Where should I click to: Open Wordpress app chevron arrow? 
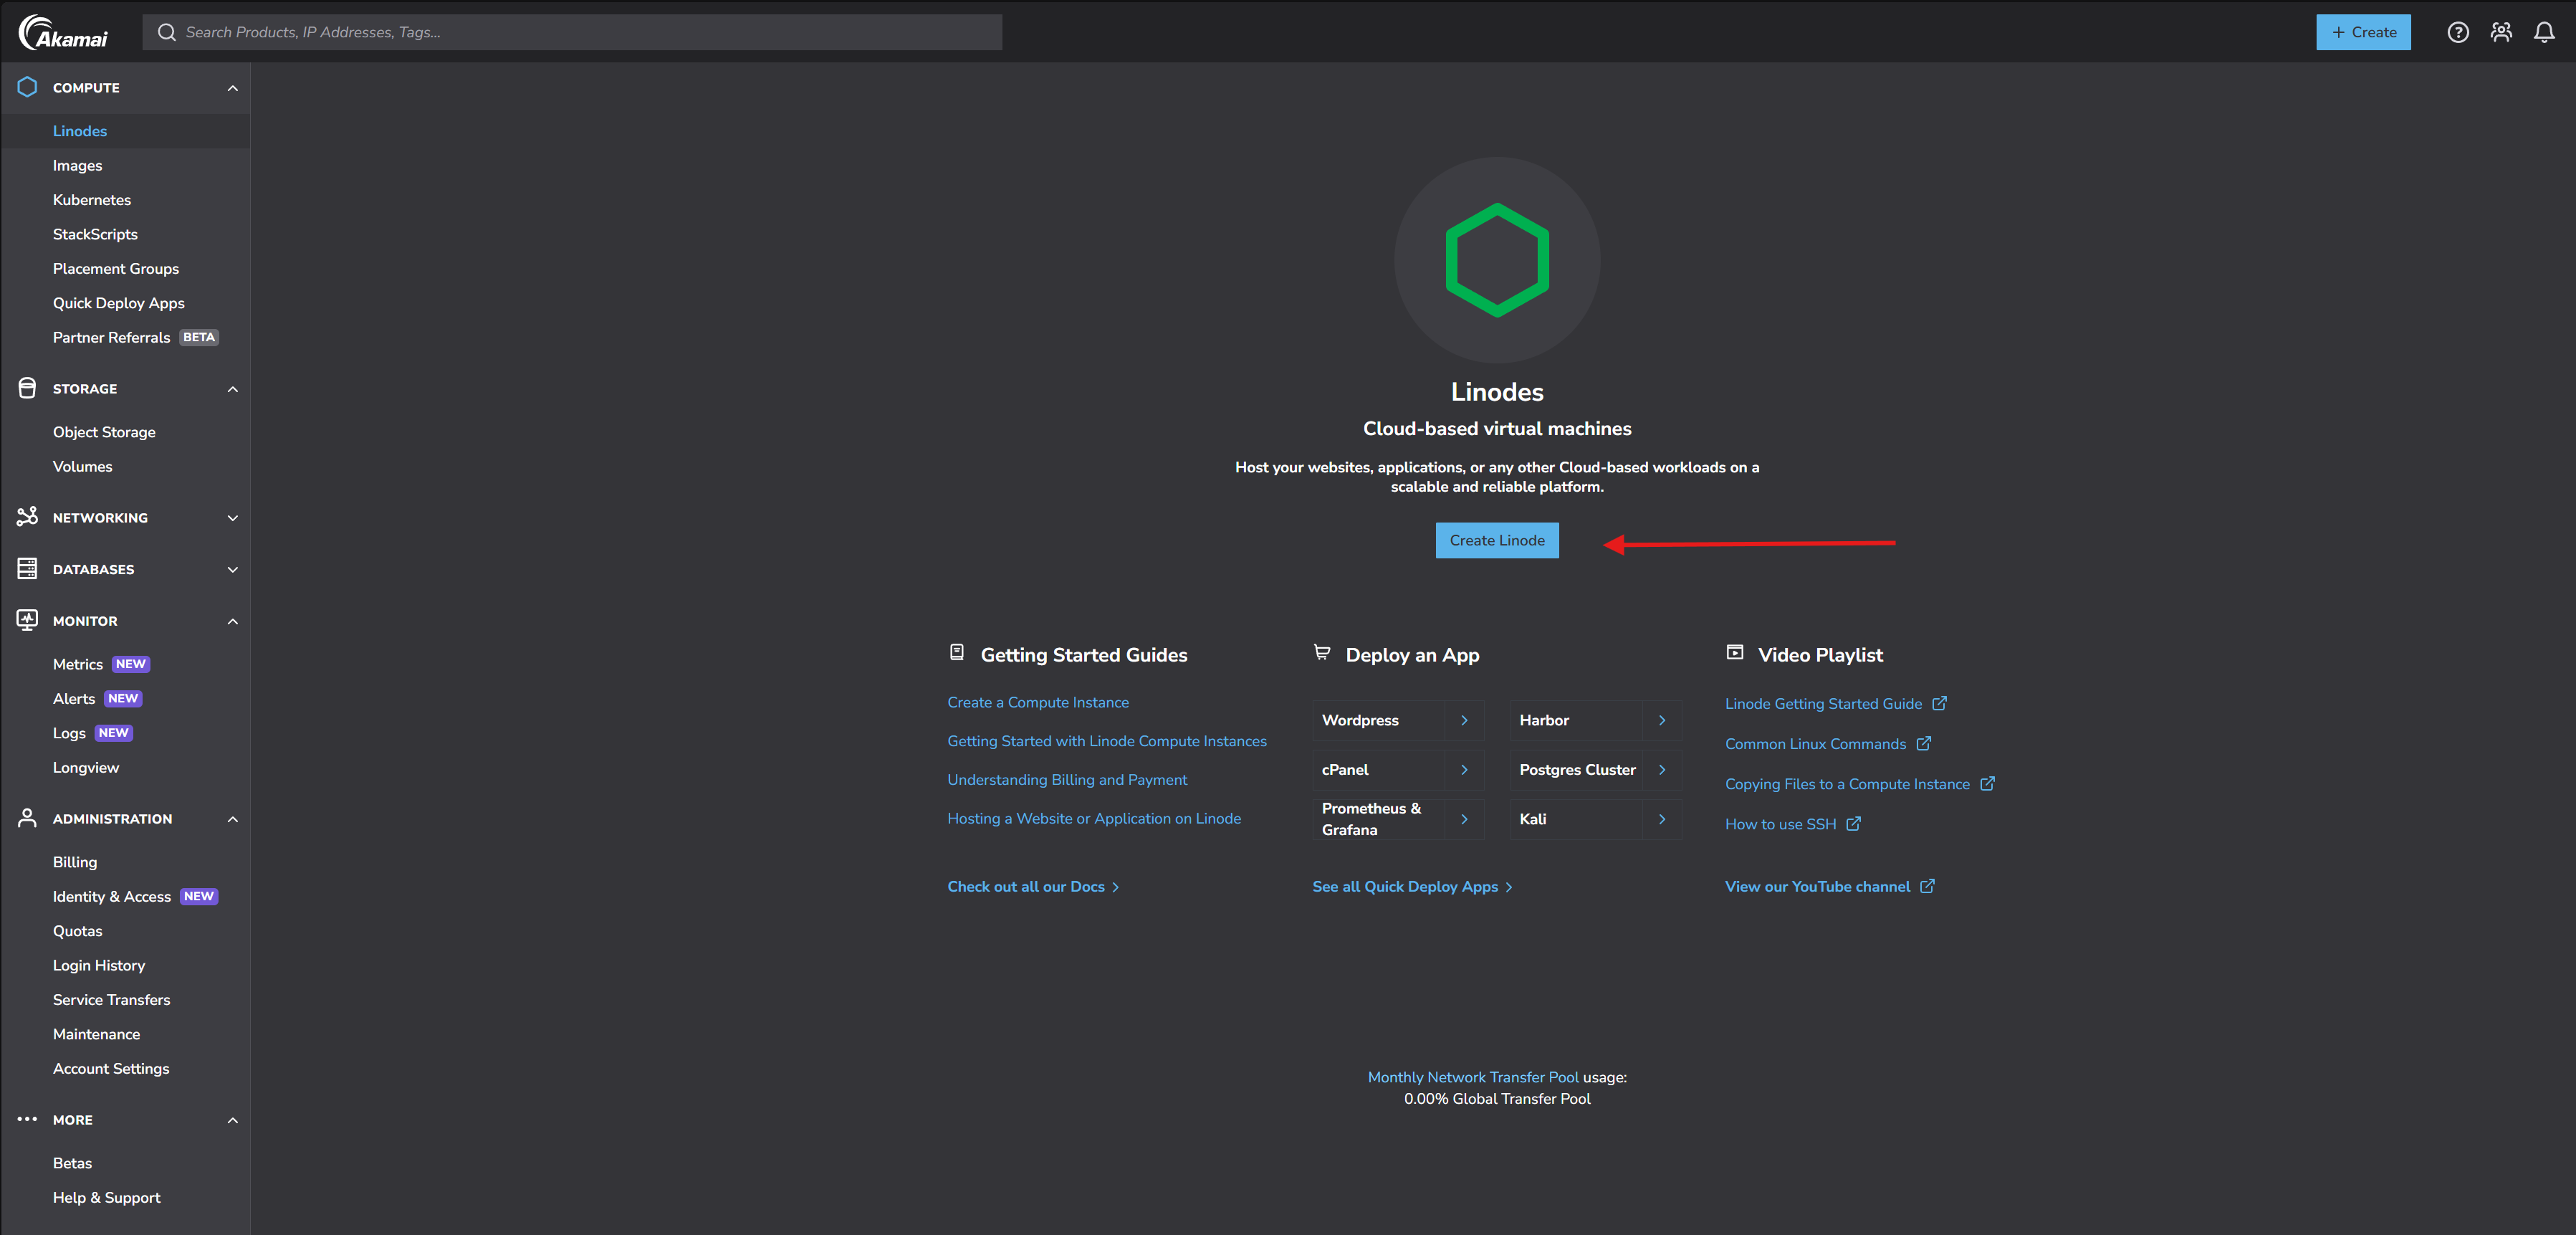pos(1464,720)
